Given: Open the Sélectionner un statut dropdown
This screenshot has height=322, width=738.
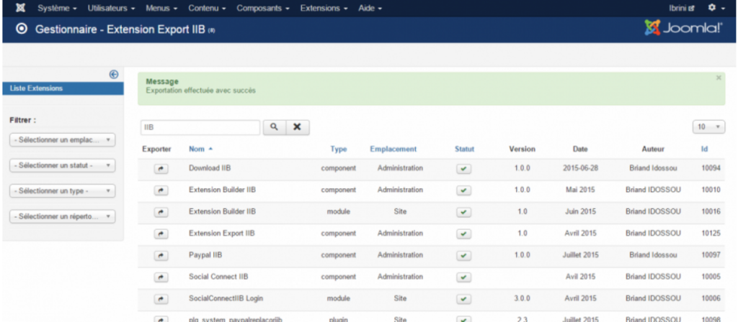Looking at the screenshot, I should [x=62, y=166].
